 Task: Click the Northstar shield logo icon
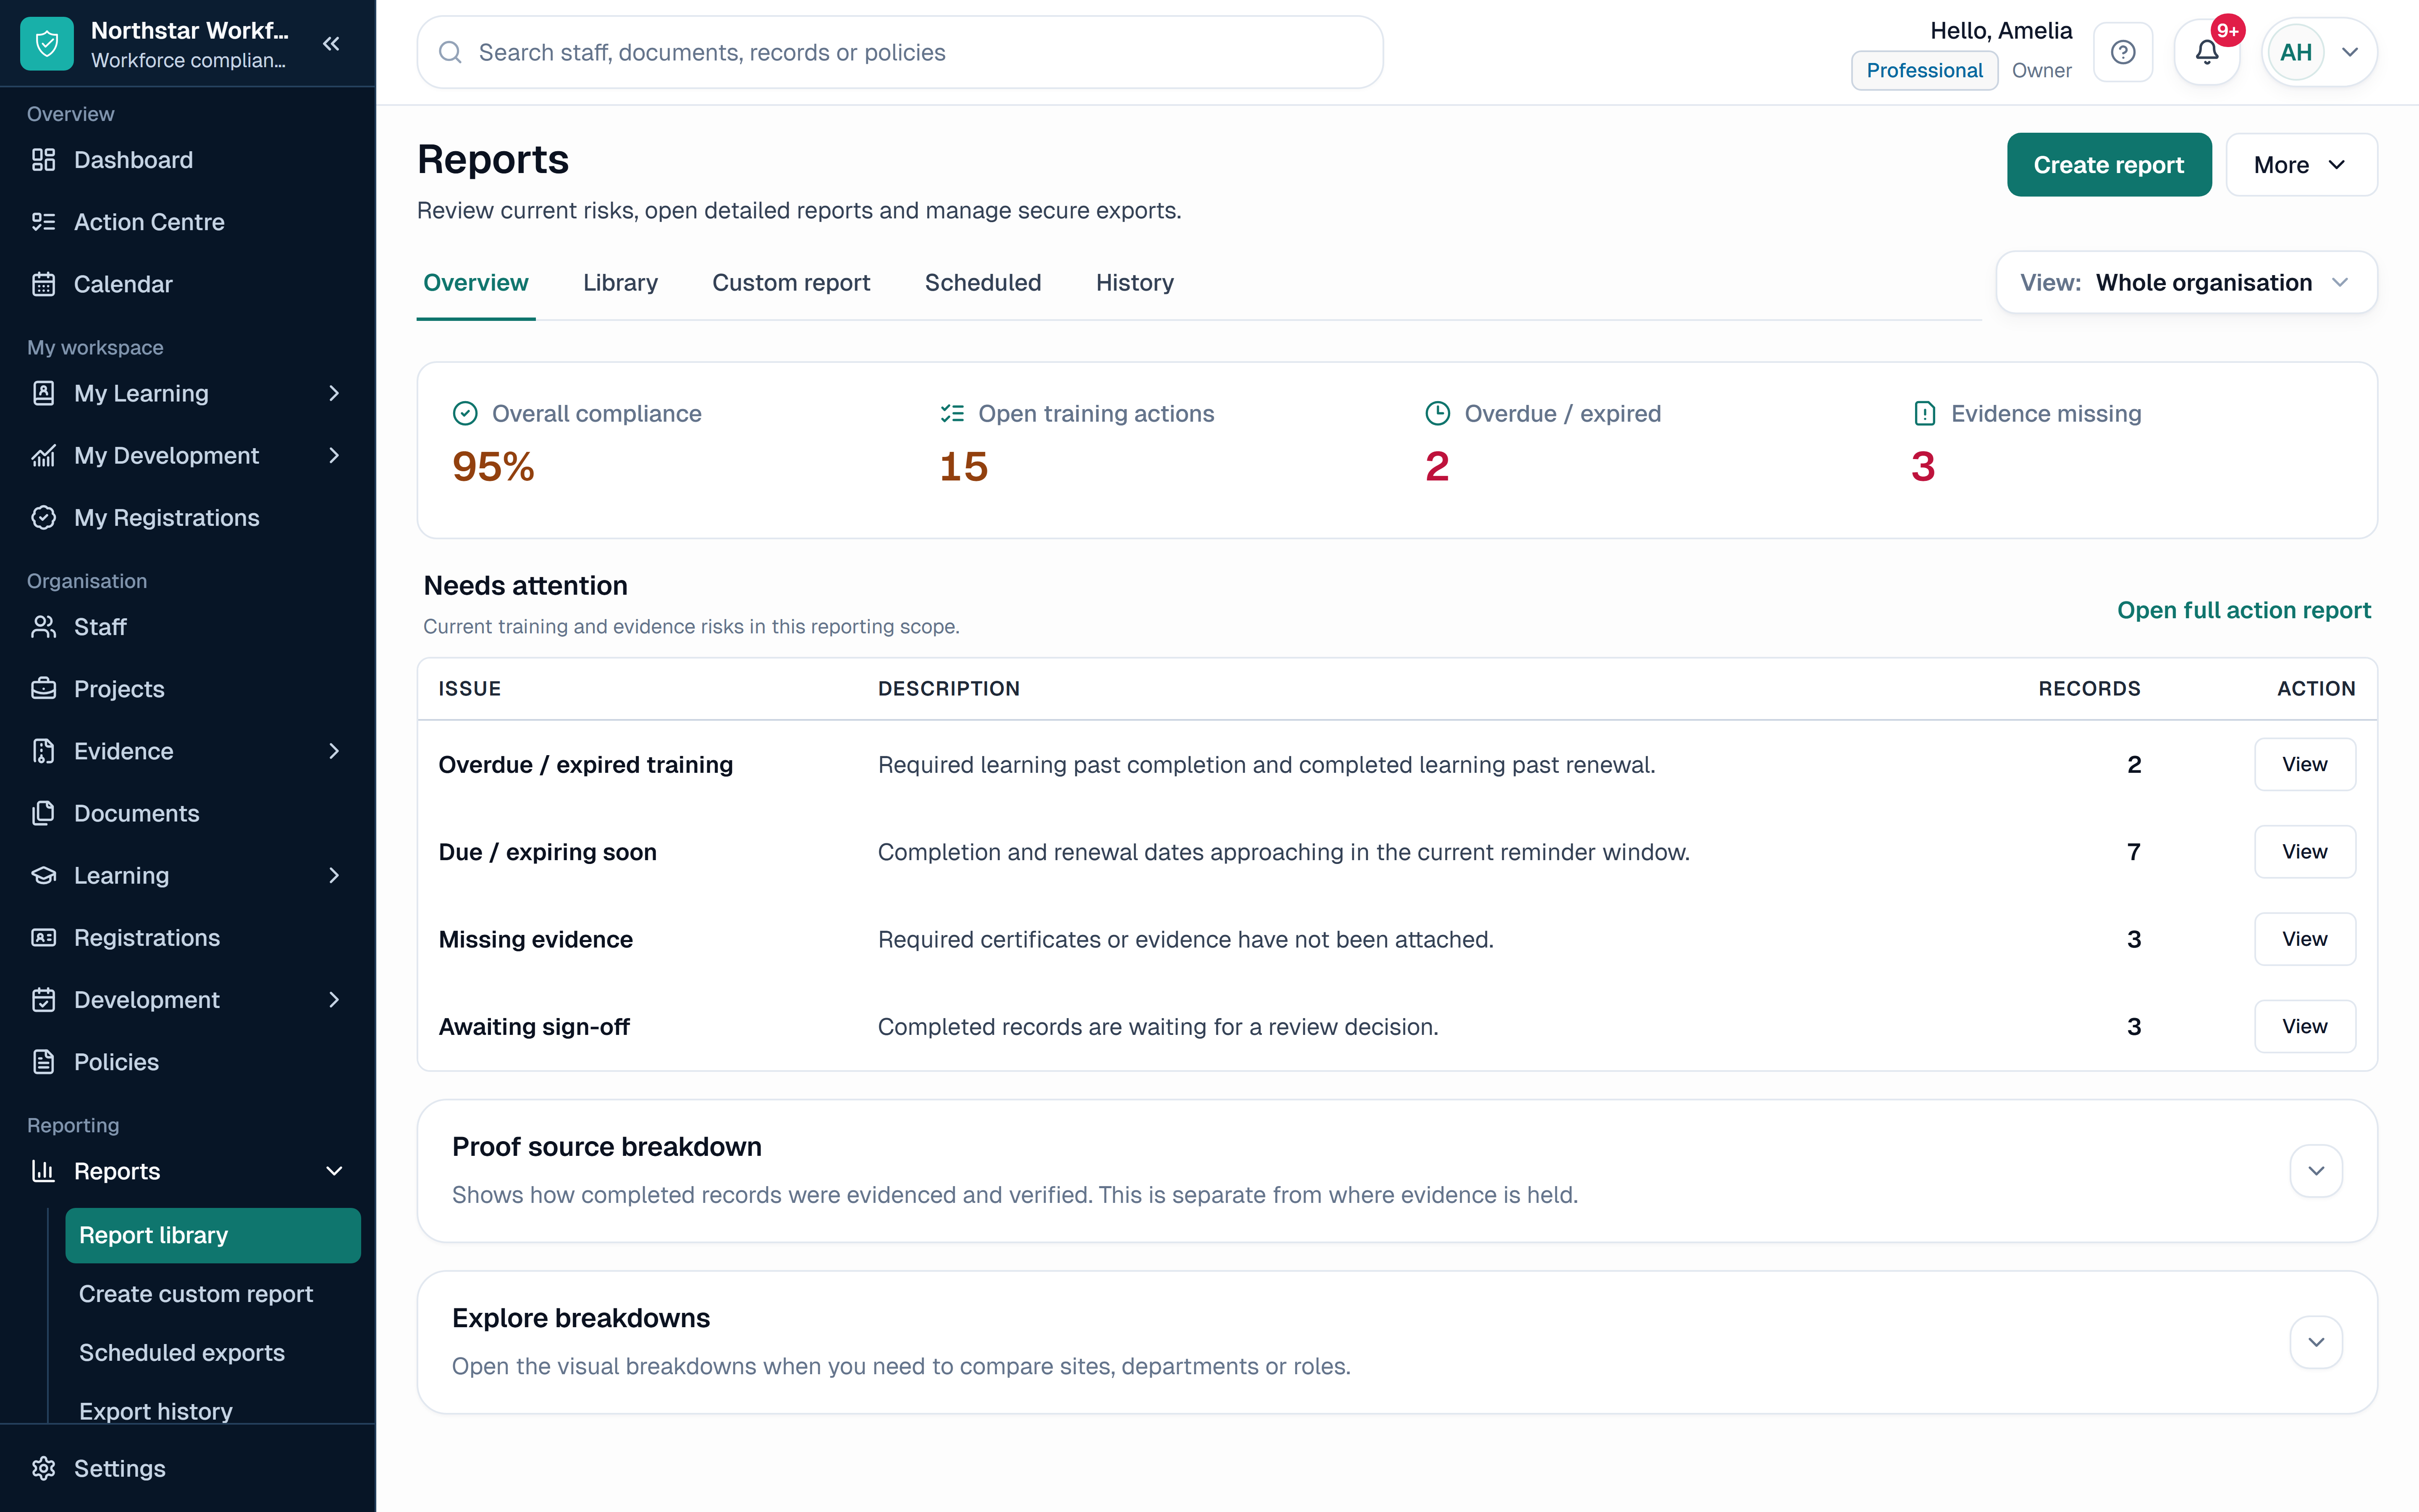[47, 44]
